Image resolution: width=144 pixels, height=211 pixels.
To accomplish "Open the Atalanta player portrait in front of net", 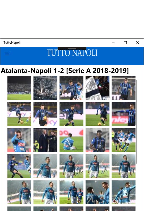I will (x=124, y=88).
